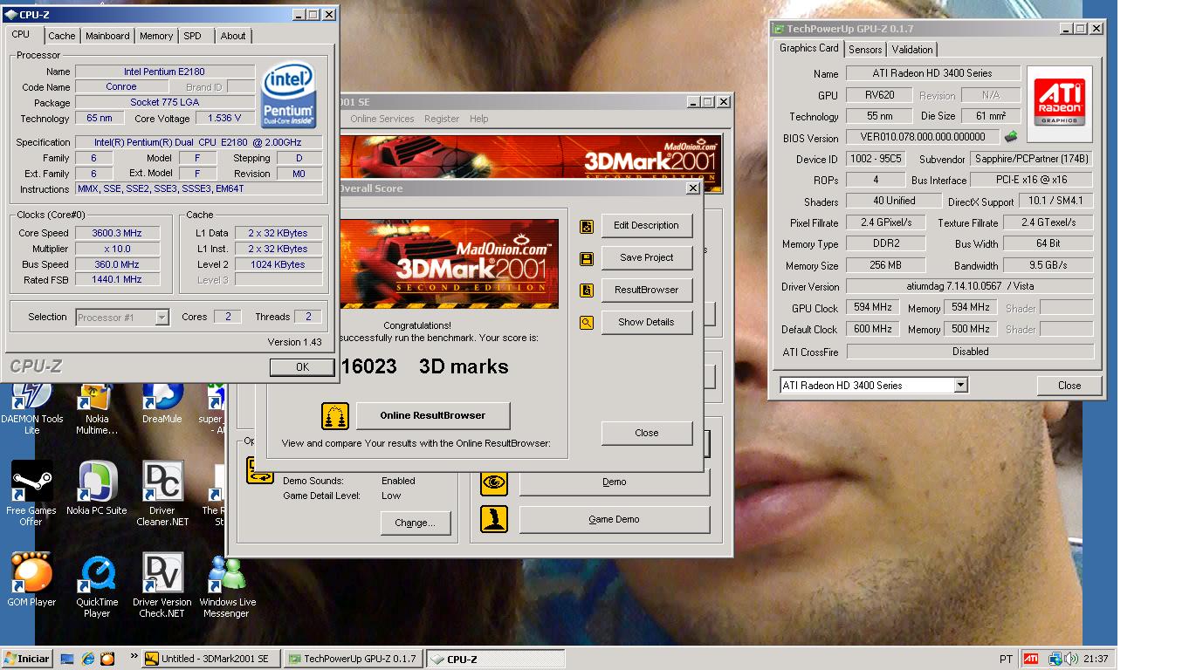The height and width of the screenshot is (670, 1203).
Task: Launch GOM Player from quick launch
Action: click(107, 659)
